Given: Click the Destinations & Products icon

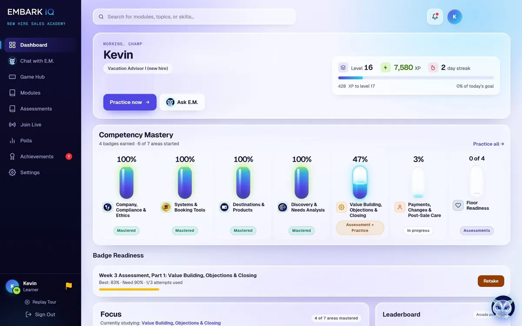Looking at the screenshot, I should (224, 207).
